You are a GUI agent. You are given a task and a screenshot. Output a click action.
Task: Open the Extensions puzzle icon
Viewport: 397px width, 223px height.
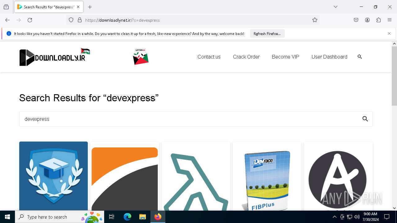coord(378,20)
